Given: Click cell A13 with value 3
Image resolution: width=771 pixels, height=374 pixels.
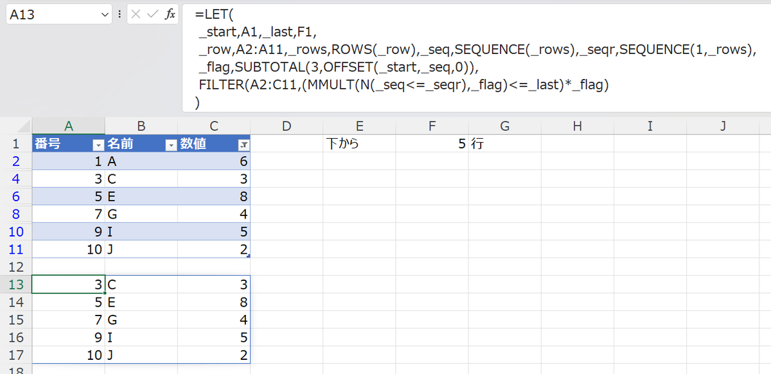Looking at the screenshot, I should [69, 284].
